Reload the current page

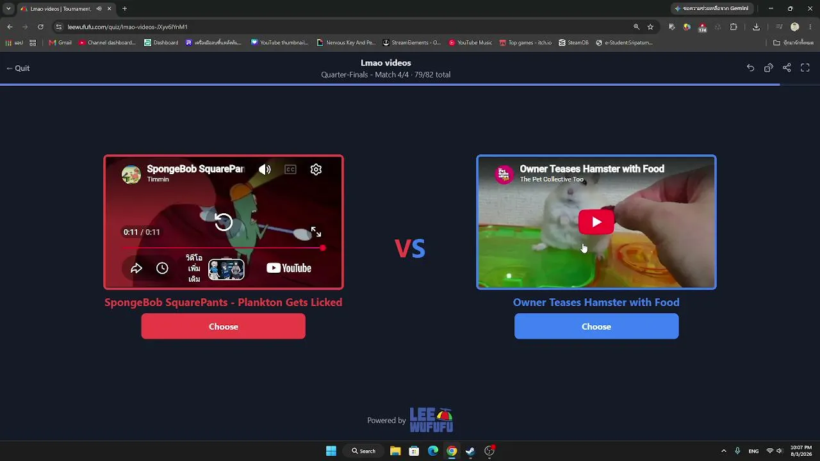pos(40,27)
